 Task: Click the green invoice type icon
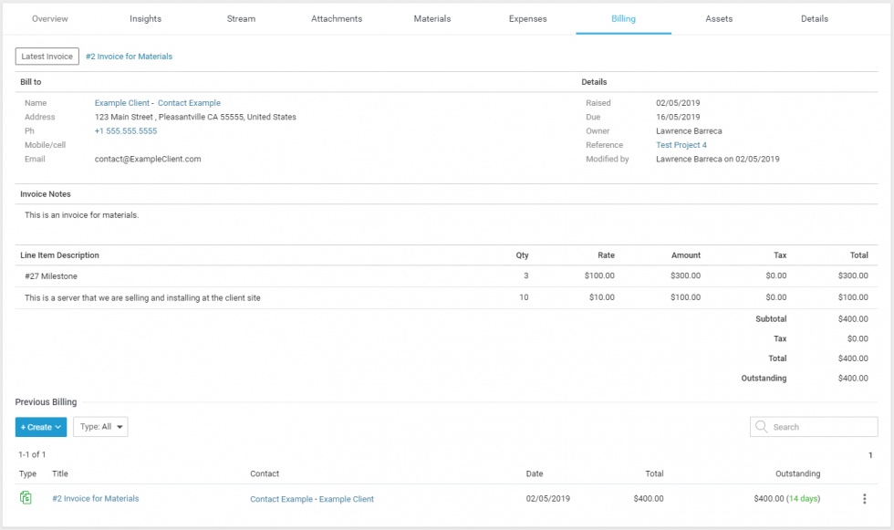(x=26, y=498)
